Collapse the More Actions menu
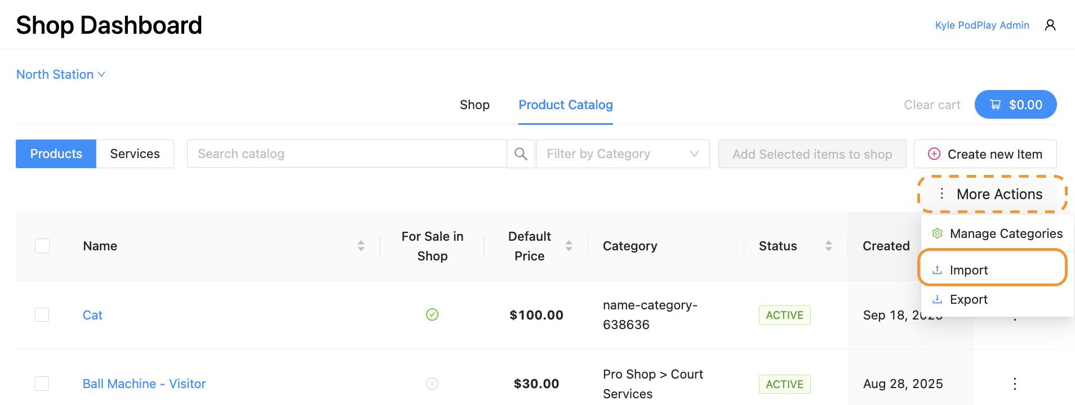 (992, 194)
